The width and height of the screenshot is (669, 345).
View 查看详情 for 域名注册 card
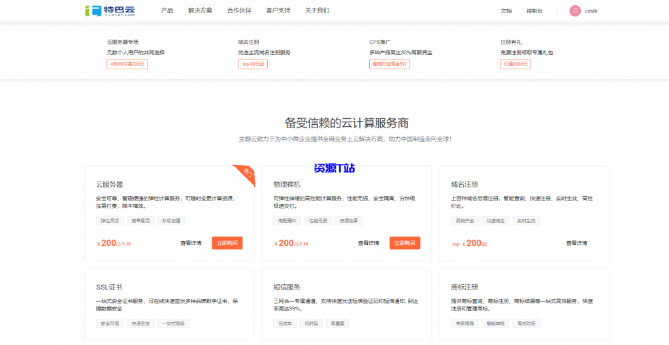pos(576,243)
